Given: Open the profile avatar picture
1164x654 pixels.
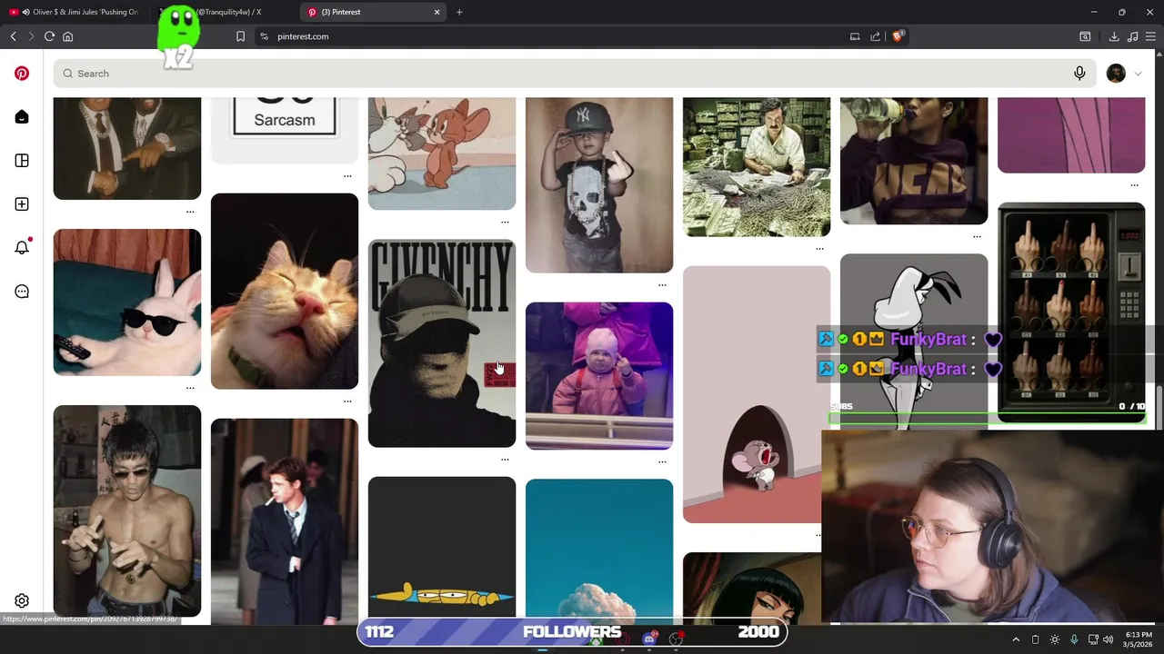Looking at the screenshot, I should tap(1116, 74).
